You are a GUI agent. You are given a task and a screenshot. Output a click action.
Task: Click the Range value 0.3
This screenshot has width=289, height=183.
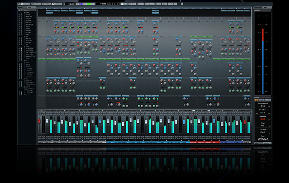pyautogui.click(x=263, y=126)
